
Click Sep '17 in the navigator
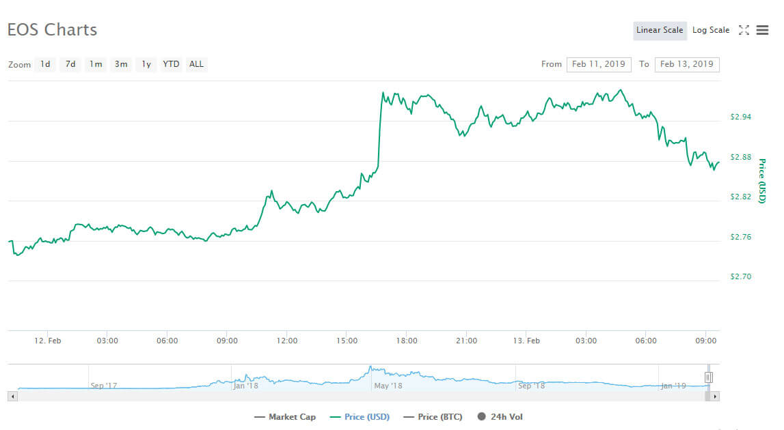pyautogui.click(x=103, y=386)
